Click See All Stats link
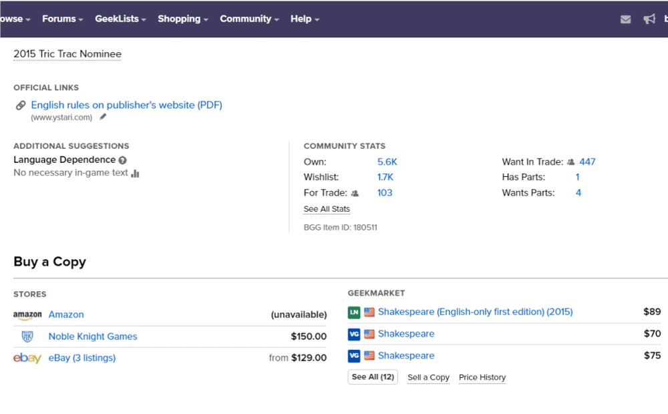The height and width of the screenshot is (414, 668). (x=327, y=209)
